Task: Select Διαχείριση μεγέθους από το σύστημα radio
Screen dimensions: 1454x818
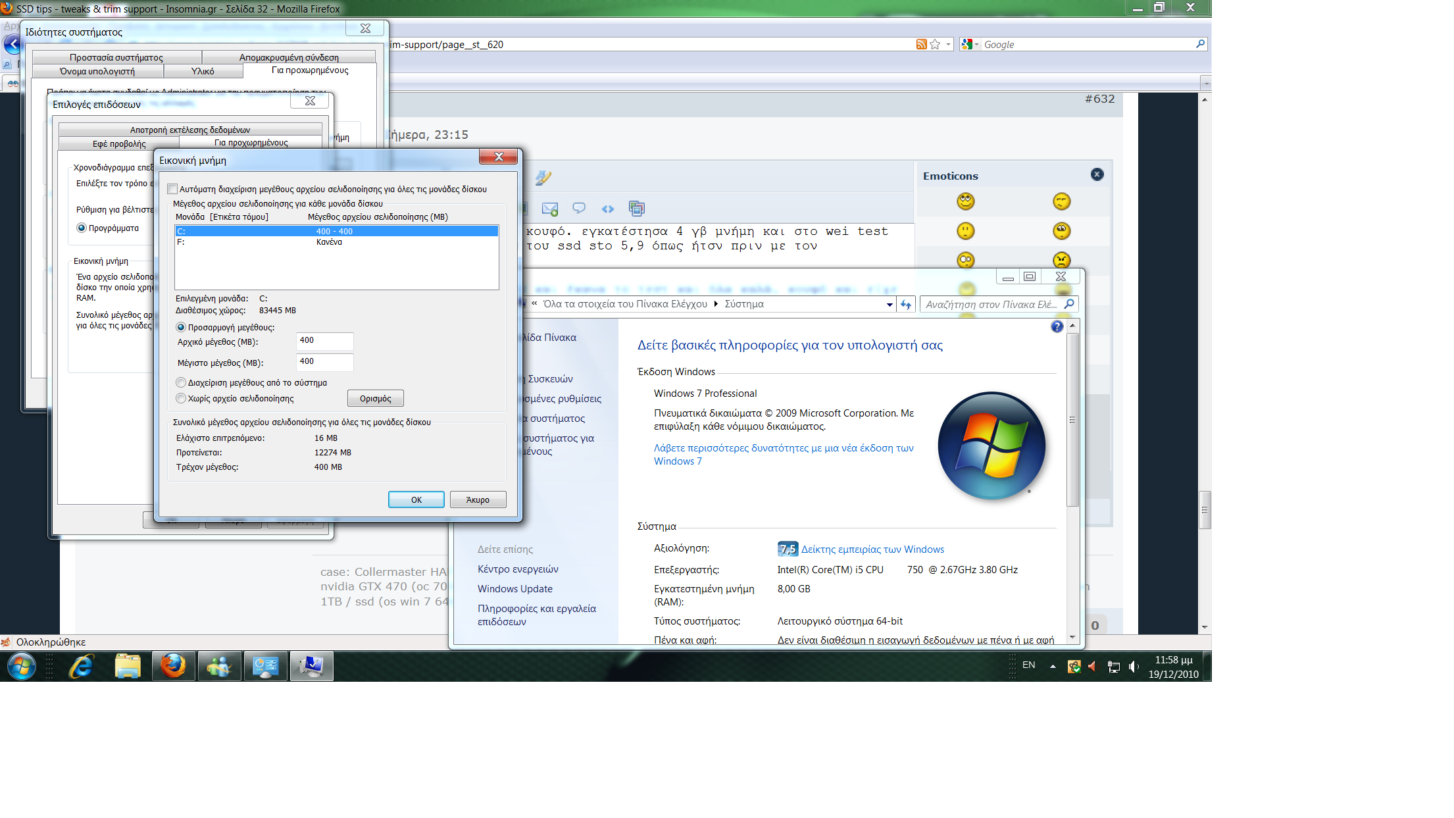Action: tap(181, 382)
